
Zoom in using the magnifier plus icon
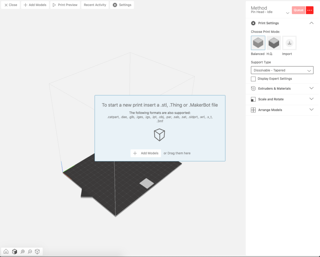(22, 251)
